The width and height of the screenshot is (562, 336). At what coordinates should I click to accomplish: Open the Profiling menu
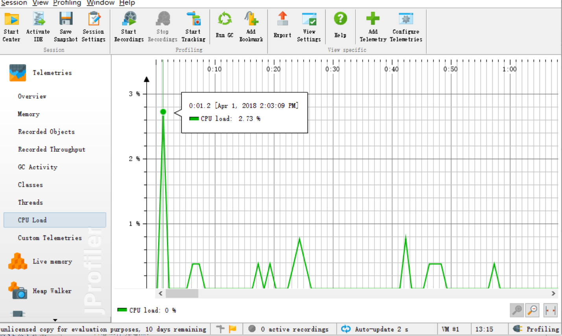click(x=67, y=3)
